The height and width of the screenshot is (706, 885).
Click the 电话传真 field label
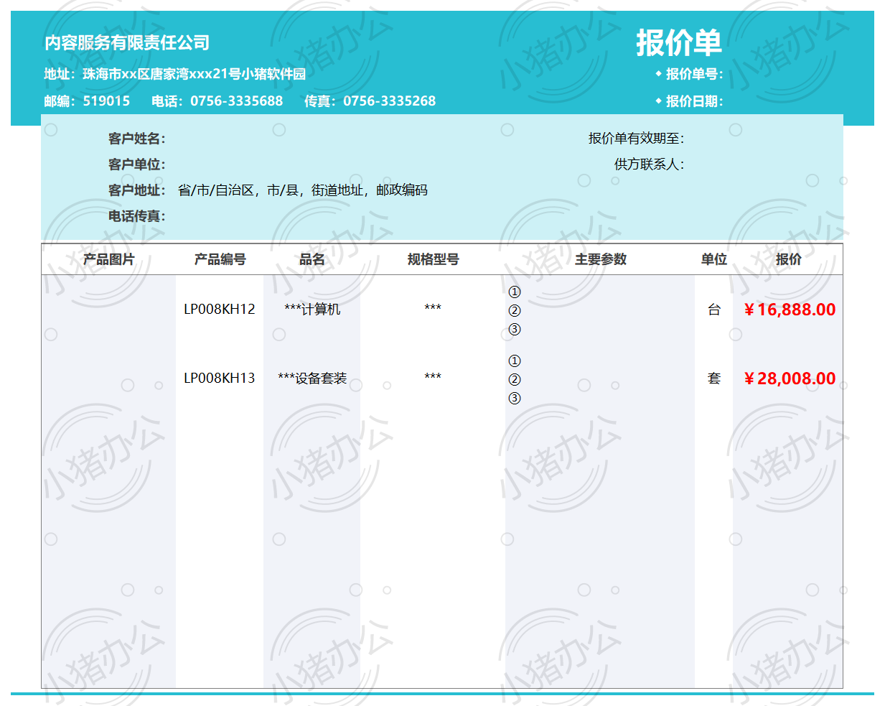136,216
